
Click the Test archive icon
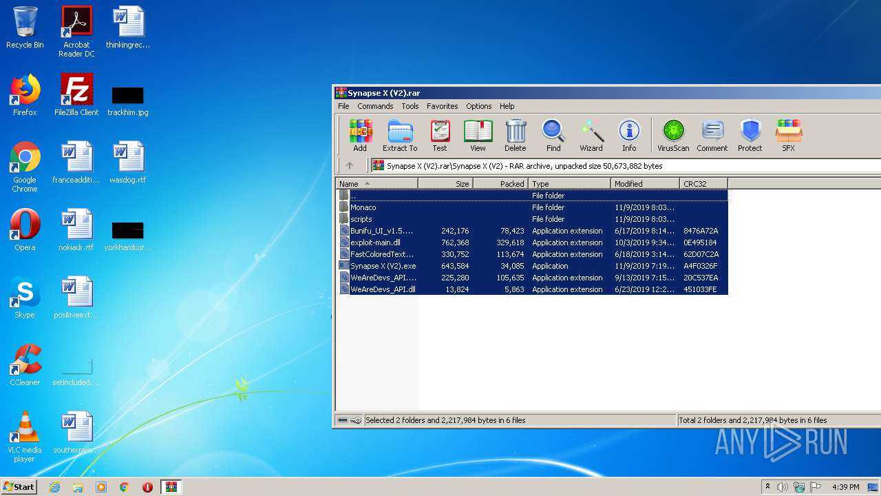(x=440, y=135)
